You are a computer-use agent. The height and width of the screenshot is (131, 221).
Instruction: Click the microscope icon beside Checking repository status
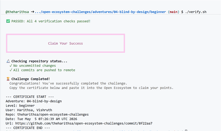tap(8, 61)
